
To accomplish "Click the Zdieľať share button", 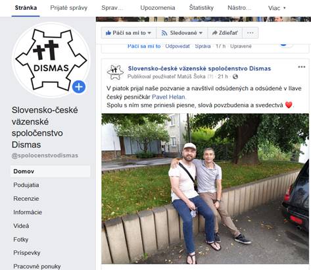I will [x=225, y=33].
